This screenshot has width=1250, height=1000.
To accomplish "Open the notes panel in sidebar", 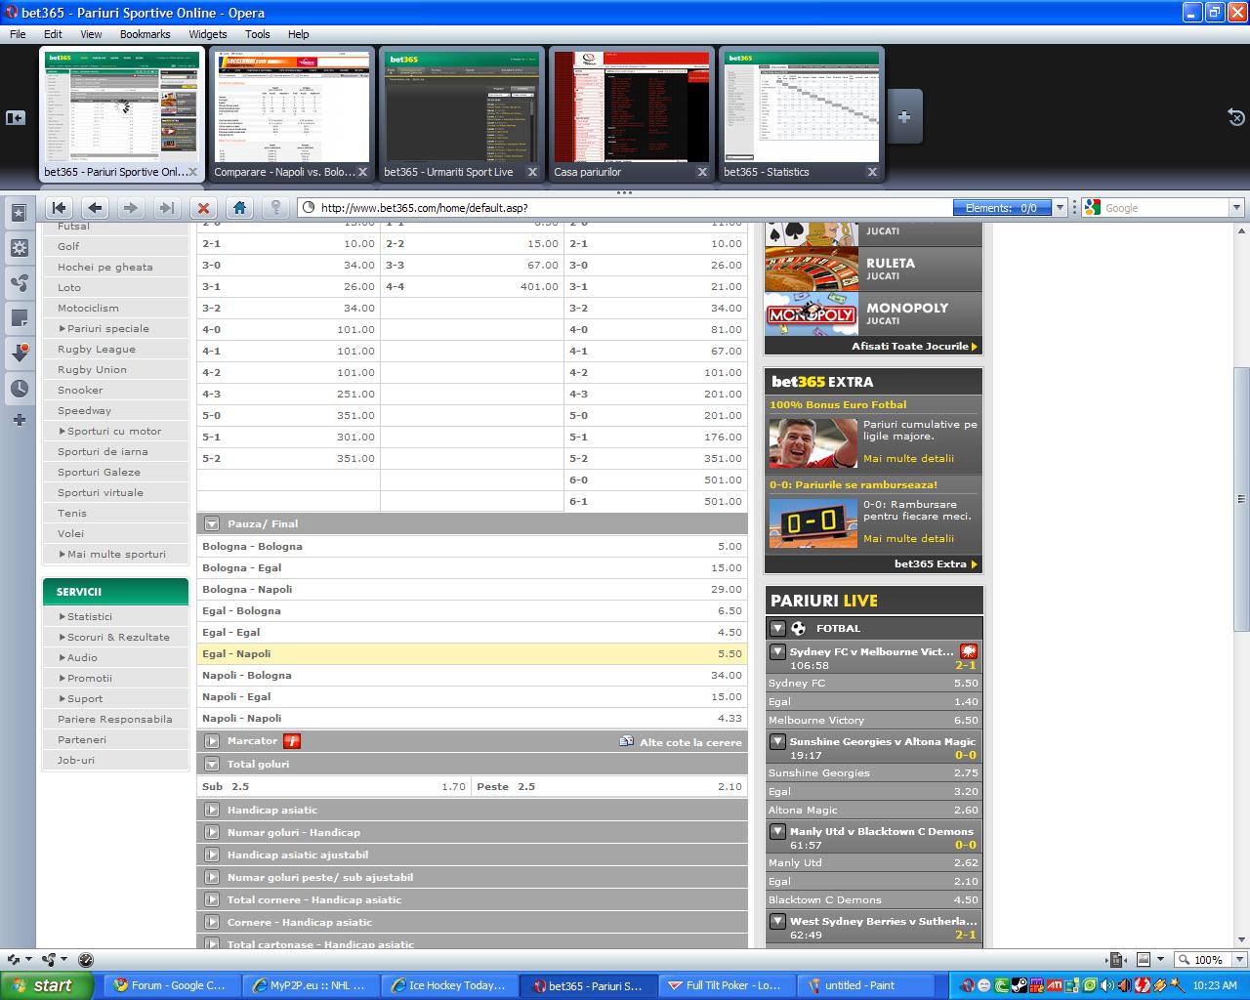I will pyautogui.click(x=19, y=317).
